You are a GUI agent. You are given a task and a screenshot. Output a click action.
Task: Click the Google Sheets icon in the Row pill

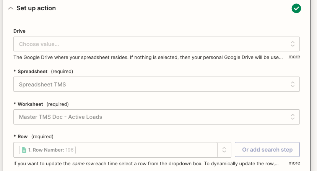24,150
